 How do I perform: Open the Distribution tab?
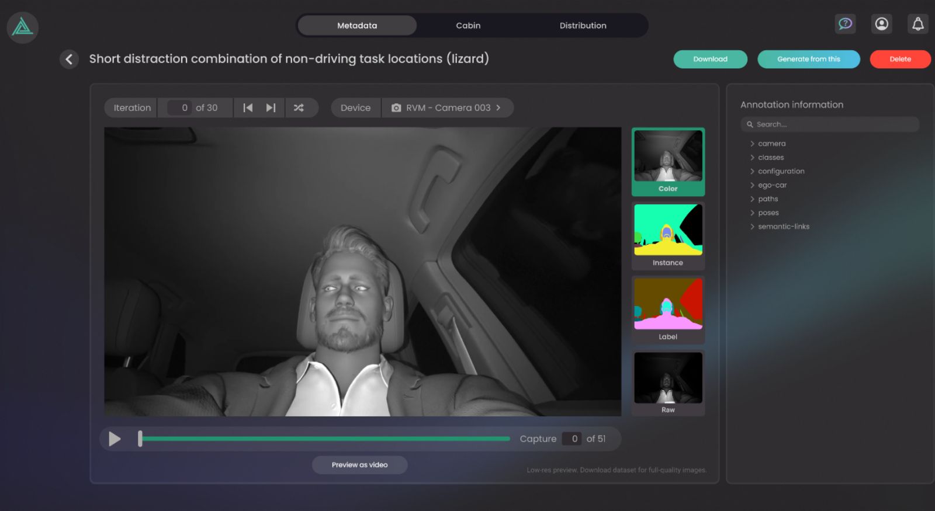point(583,26)
